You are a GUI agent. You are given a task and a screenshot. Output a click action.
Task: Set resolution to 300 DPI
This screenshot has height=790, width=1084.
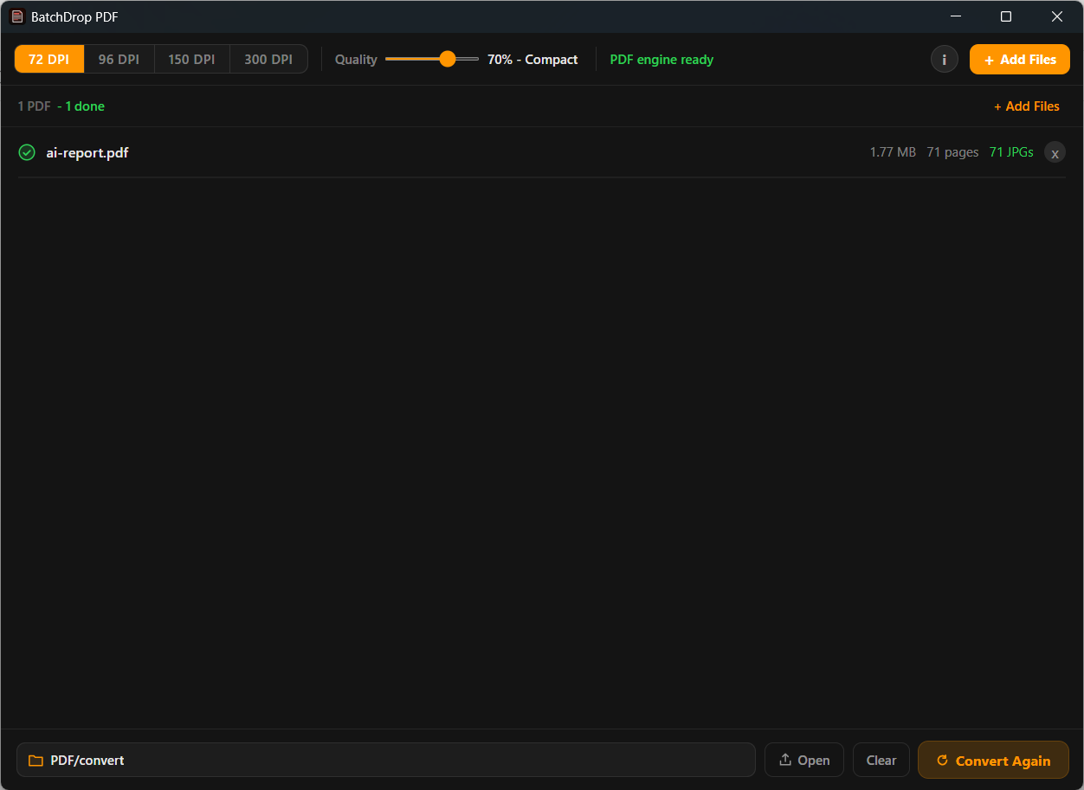(x=268, y=59)
